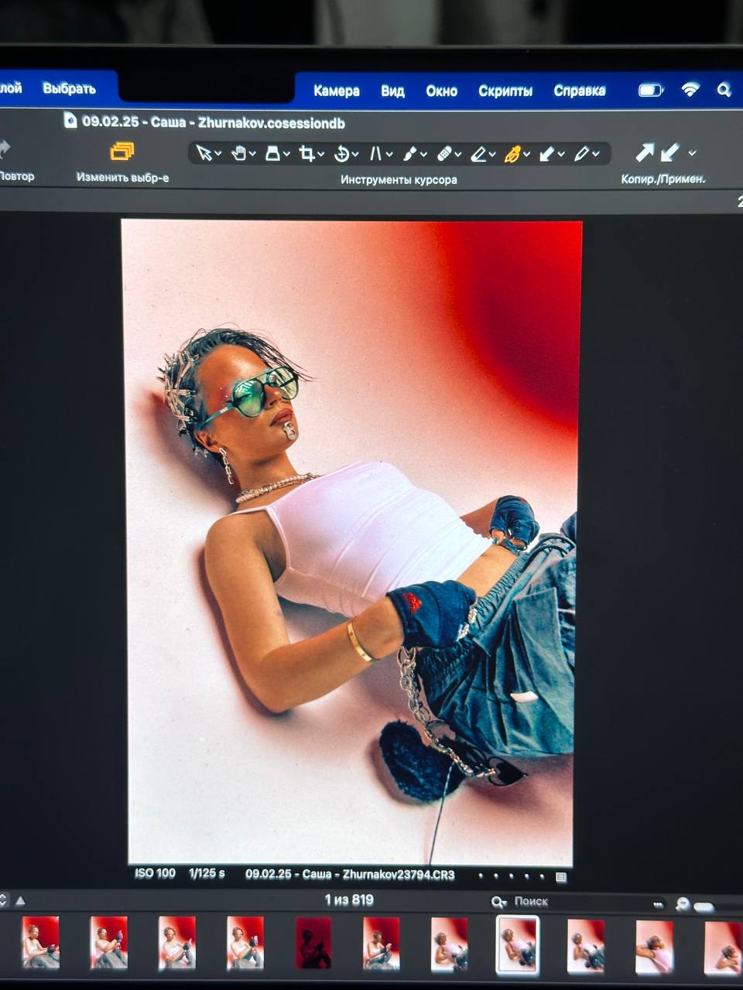The image size is (743, 990).
Task: Select the Loupe cursor tool
Action: click(272, 153)
